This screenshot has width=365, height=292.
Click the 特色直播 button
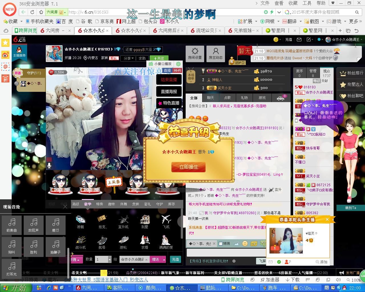[169, 103]
